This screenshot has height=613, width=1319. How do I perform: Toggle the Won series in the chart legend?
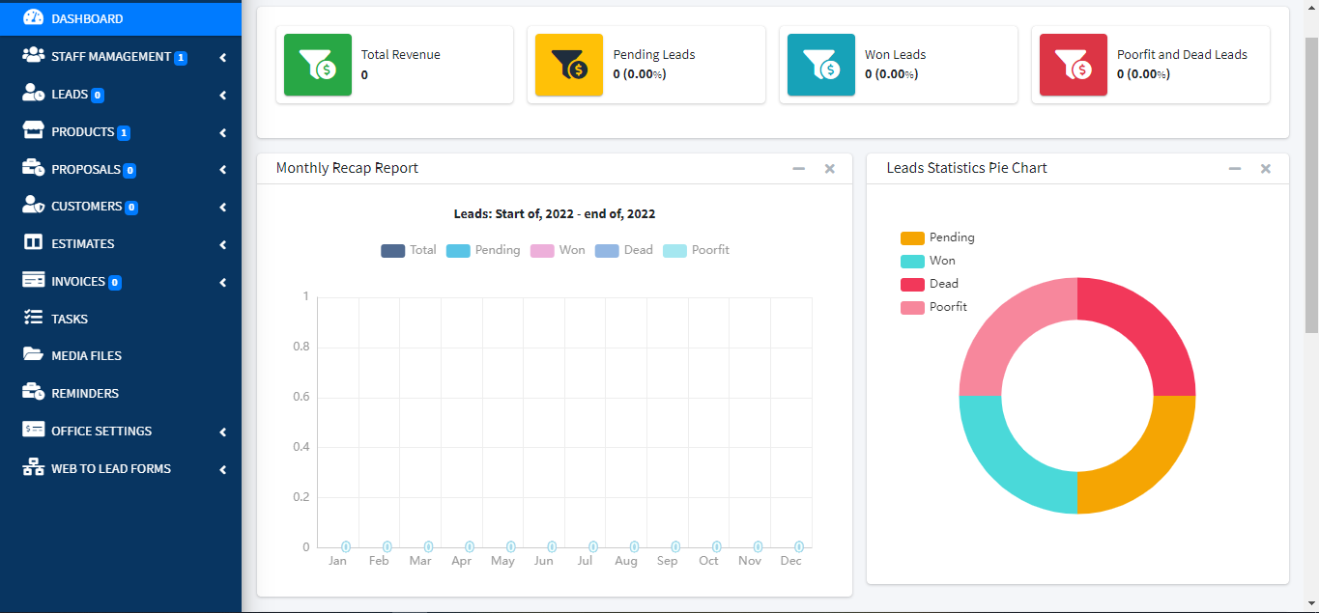coord(559,249)
